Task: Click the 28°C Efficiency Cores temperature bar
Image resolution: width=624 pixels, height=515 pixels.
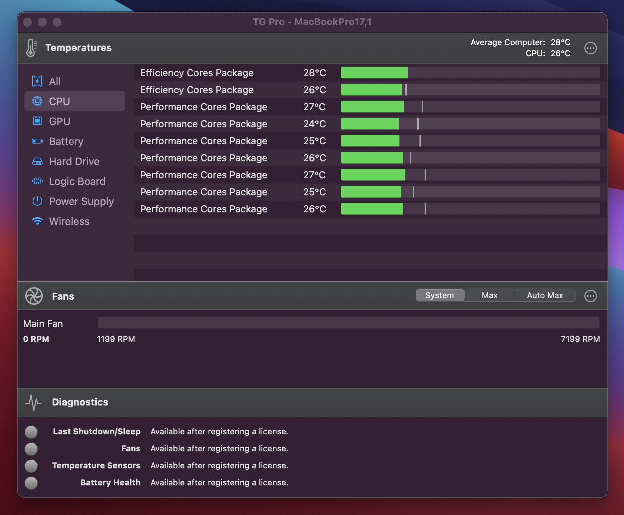Action: pyautogui.click(x=470, y=73)
